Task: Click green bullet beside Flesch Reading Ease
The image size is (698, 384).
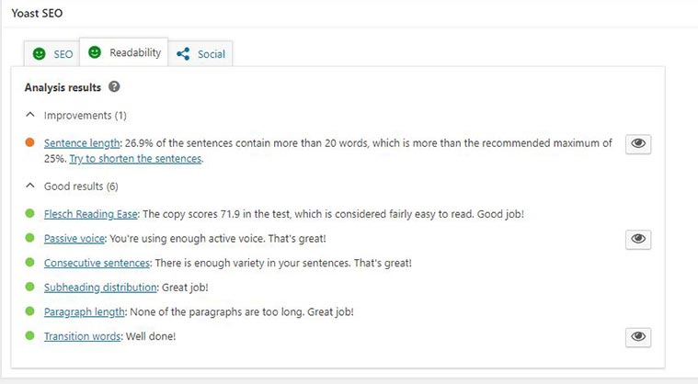Action: point(30,214)
